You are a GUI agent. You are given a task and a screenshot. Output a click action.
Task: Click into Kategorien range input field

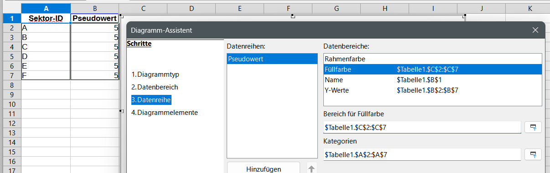422,154
